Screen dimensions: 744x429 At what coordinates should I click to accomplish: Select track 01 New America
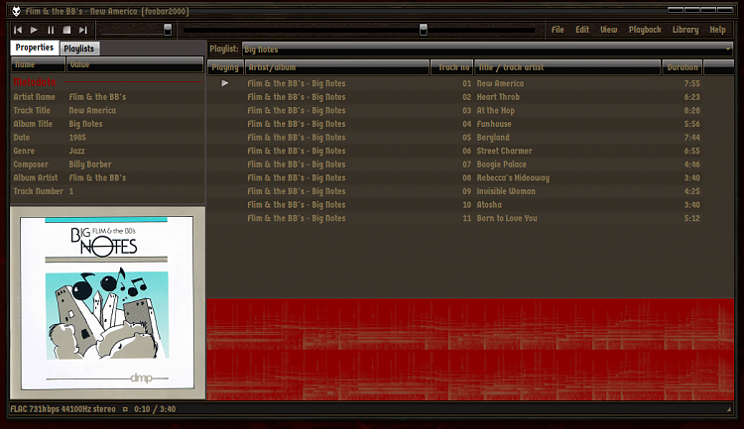[x=470, y=83]
